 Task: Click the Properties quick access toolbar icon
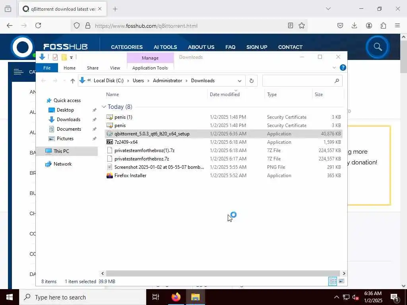pyautogui.click(x=55, y=57)
